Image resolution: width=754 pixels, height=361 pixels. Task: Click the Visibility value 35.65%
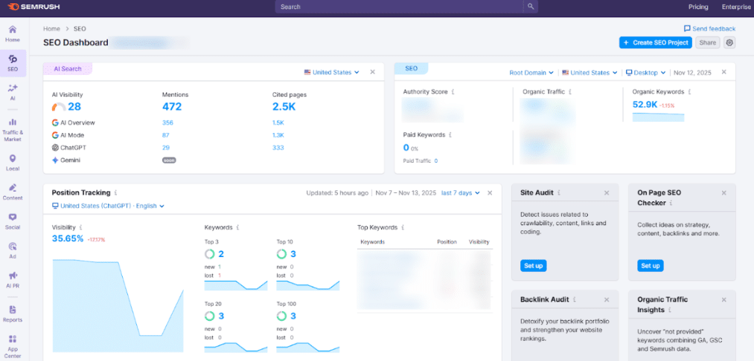click(x=67, y=238)
